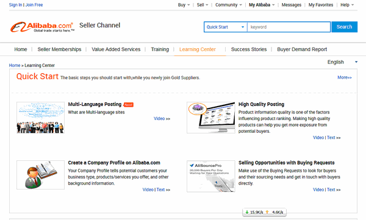Go to the Home navigation tab
366x220 pixels.
21,49
